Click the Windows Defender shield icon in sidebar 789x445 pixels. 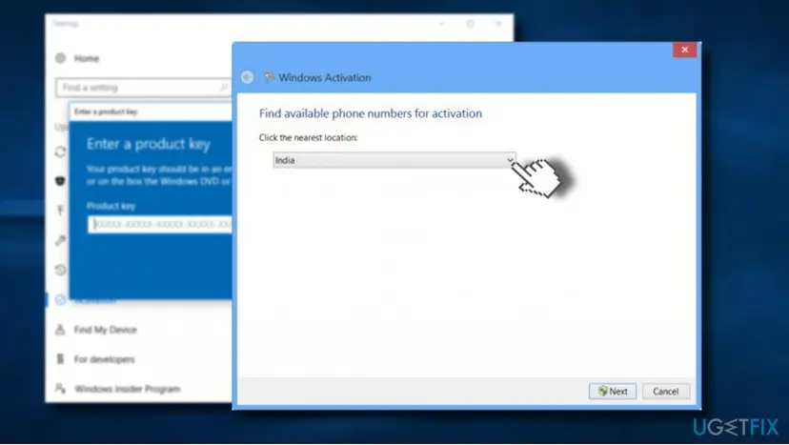60,181
